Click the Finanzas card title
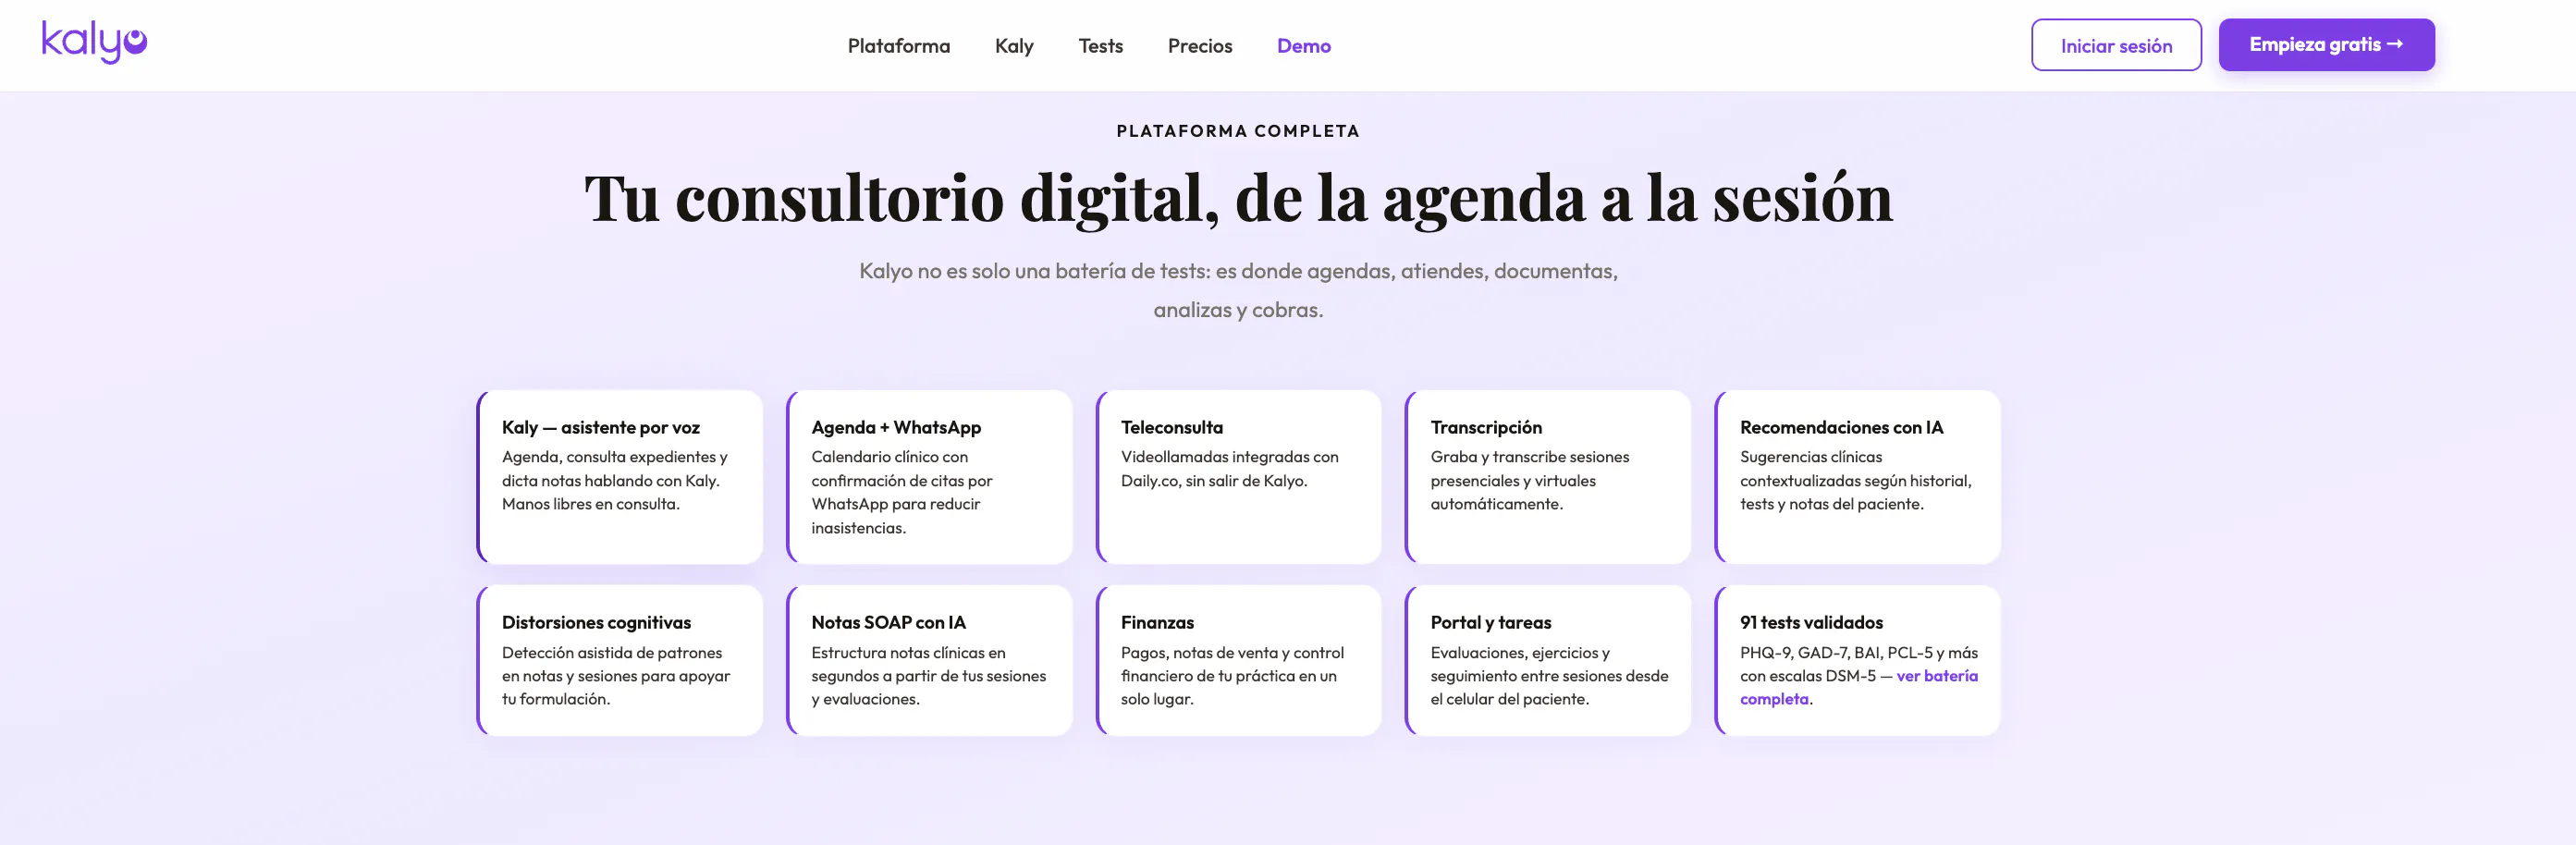Screen dimensions: 2576x845 [1157, 622]
